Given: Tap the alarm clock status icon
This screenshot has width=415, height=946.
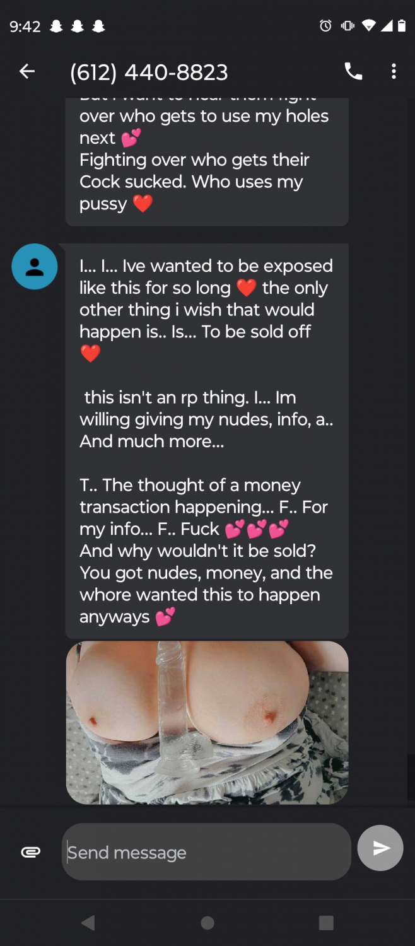Looking at the screenshot, I should coord(325,26).
